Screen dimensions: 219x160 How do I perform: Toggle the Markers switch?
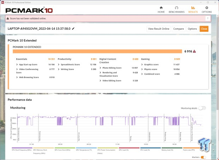(x=203, y=157)
